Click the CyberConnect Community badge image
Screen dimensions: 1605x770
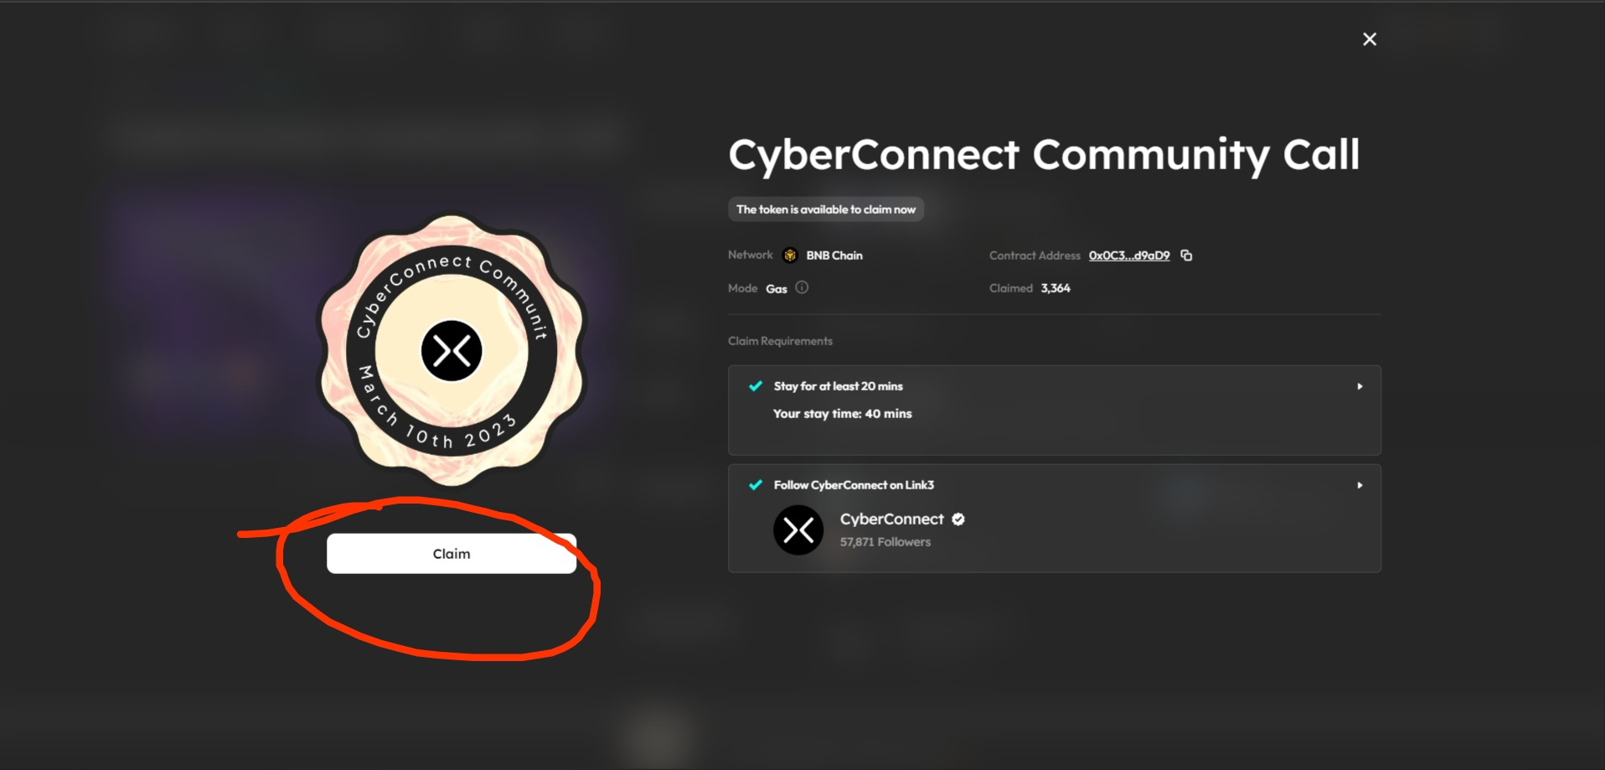(x=452, y=351)
